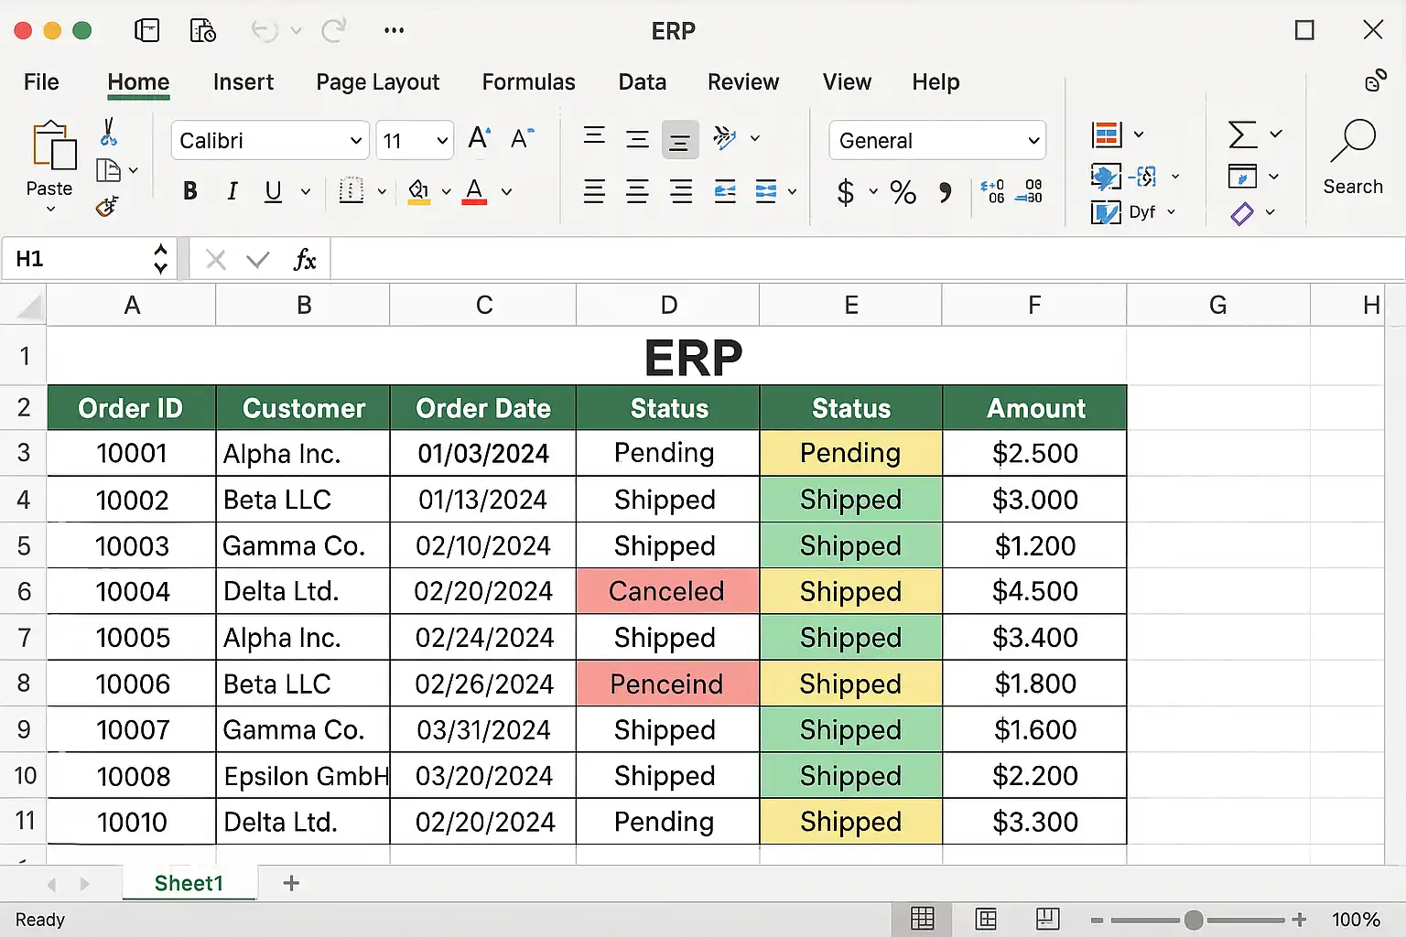Click the Cut scissors icon
Image resolution: width=1406 pixels, height=937 pixels.
(x=109, y=133)
